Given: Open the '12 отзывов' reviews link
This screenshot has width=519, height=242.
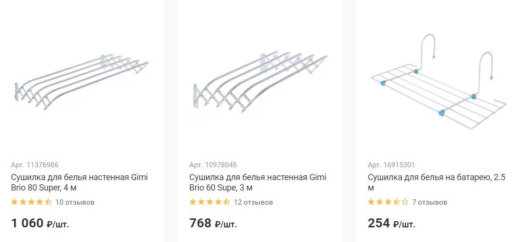Looking at the screenshot, I should coord(253,202).
